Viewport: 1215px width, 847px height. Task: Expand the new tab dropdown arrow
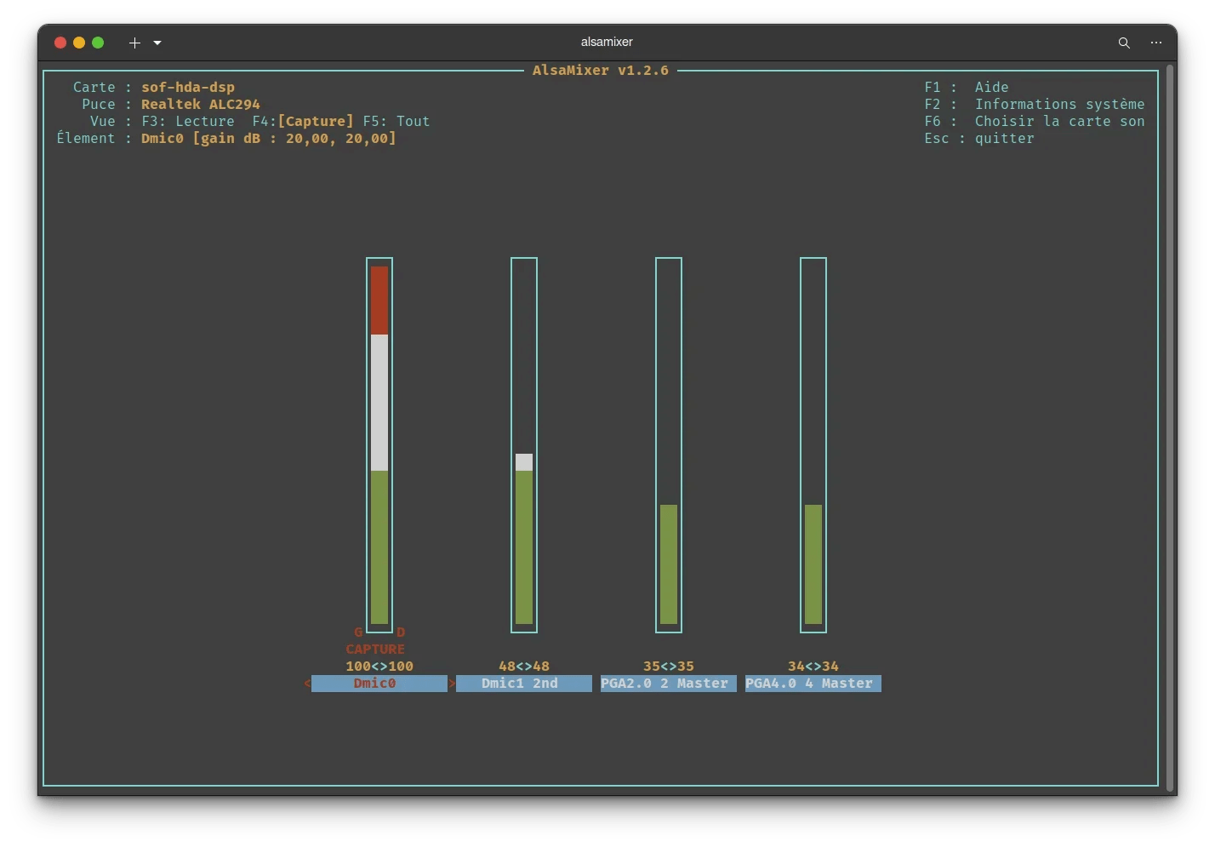click(x=157, y=43)
